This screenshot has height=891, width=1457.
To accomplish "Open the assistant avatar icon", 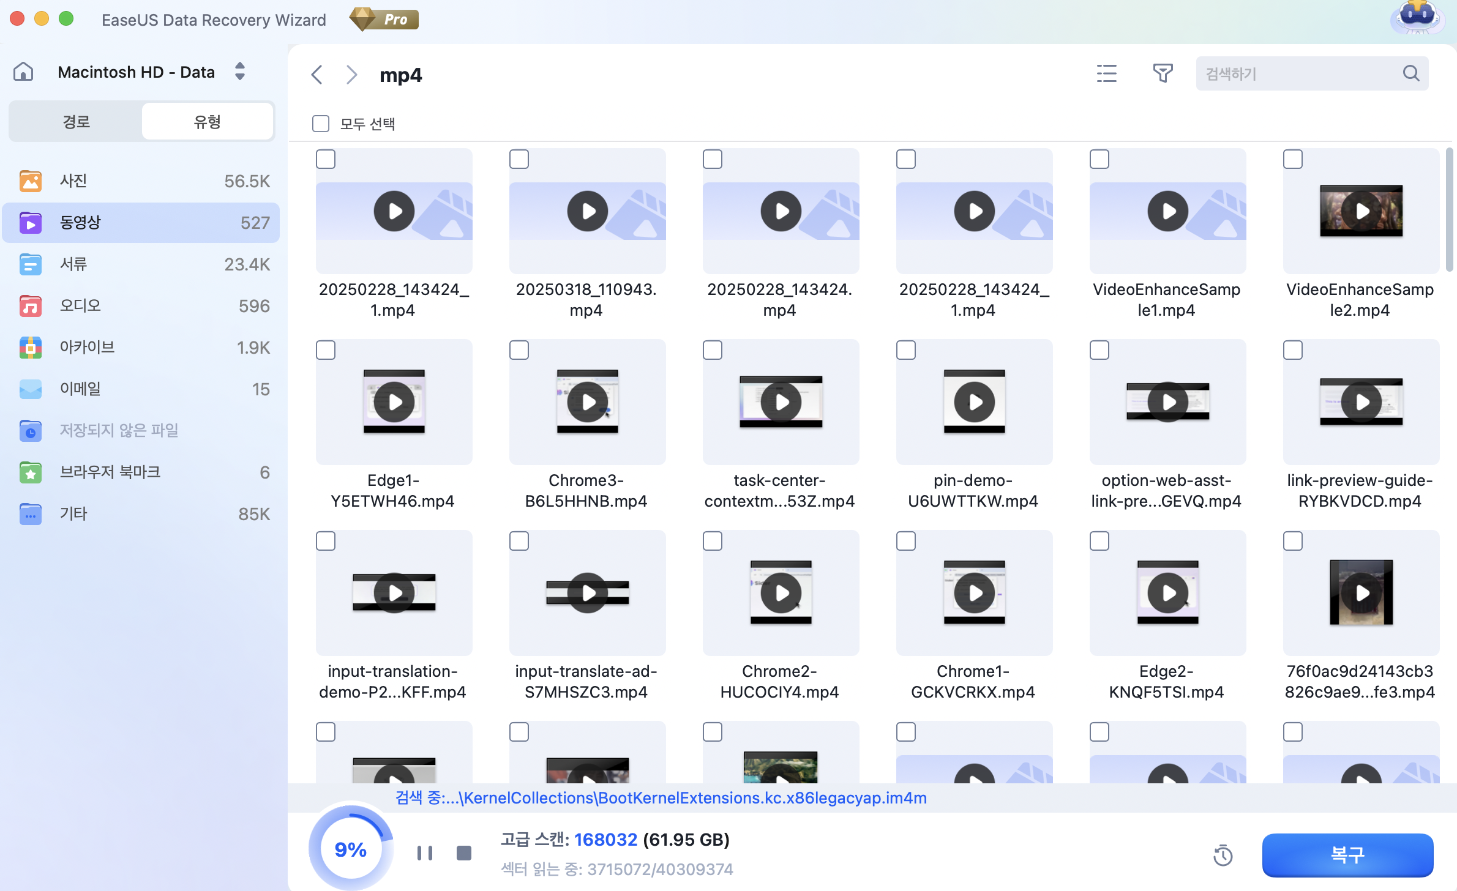I will pyautogui.click(x=1417, y=17).
